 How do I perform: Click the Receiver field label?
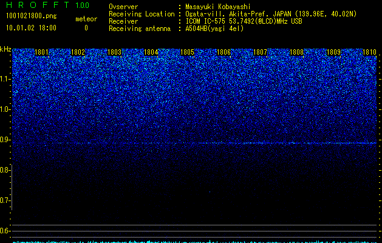point(123,21)
